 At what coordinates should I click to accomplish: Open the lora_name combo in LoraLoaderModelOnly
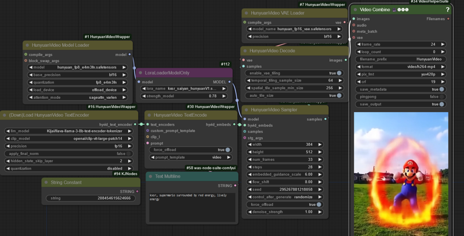click(184, 89)
